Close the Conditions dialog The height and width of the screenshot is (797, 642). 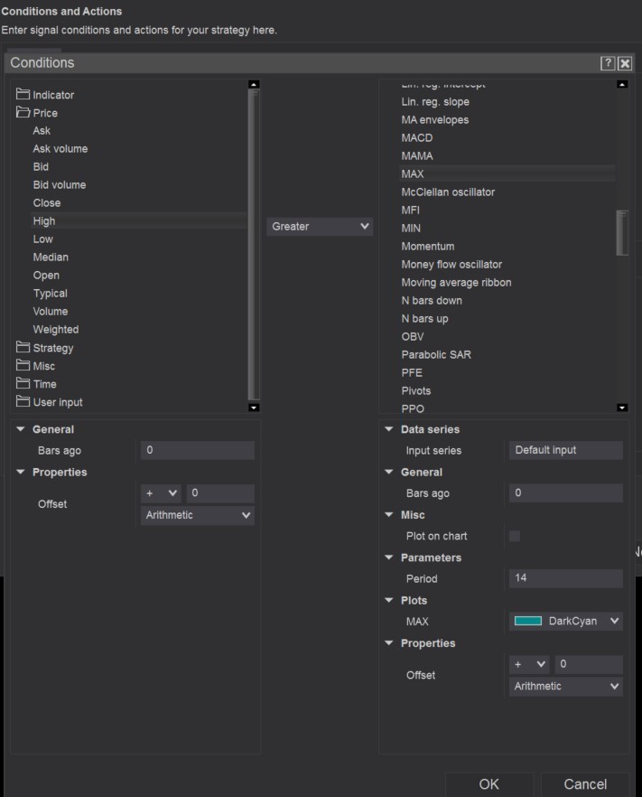pyautogui.click(x=625, y=63)
